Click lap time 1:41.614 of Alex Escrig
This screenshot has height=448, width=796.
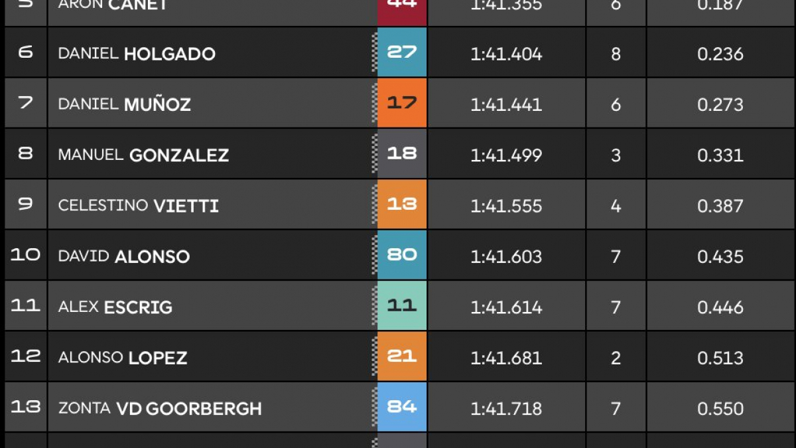pyautogui.click(x=506, y=307)
